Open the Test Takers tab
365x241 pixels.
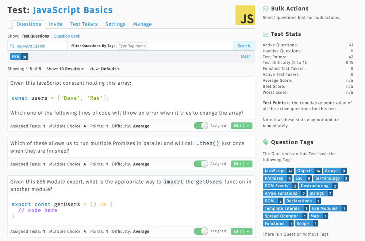tap(84, 24)
